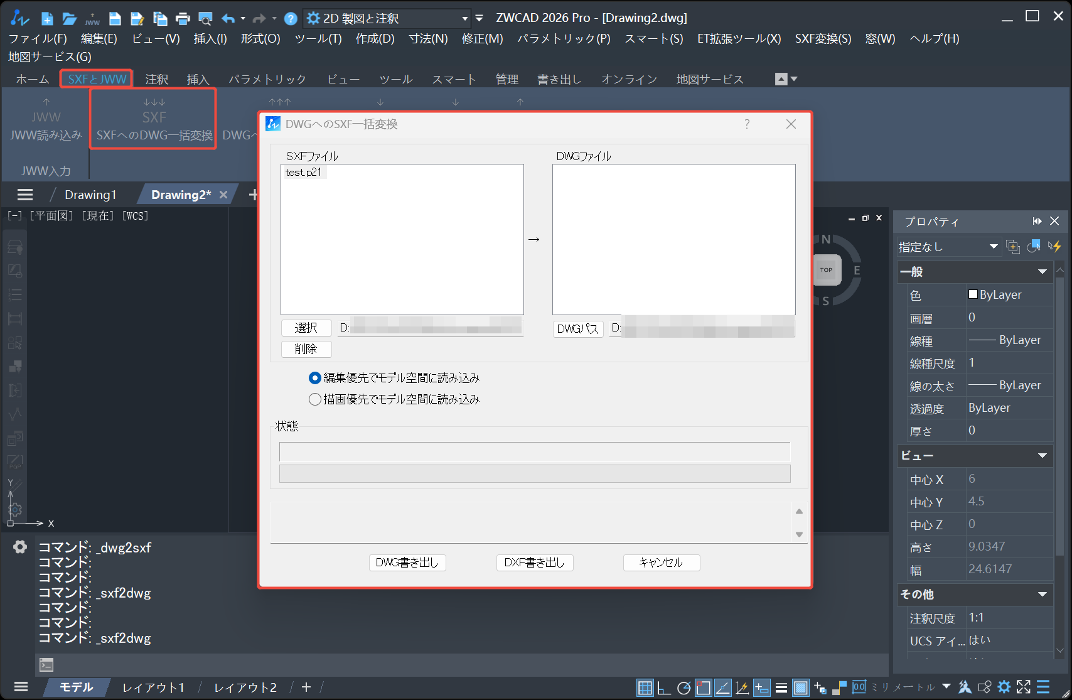Click the ByLayer color swatch in Properties

973,294
